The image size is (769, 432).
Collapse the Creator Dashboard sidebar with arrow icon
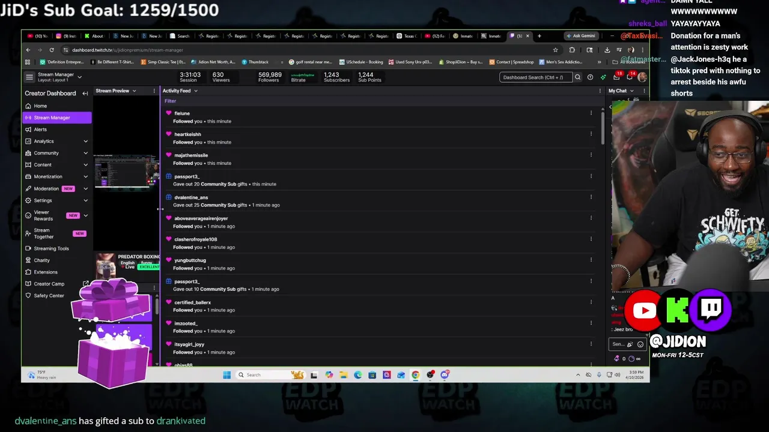85,94
